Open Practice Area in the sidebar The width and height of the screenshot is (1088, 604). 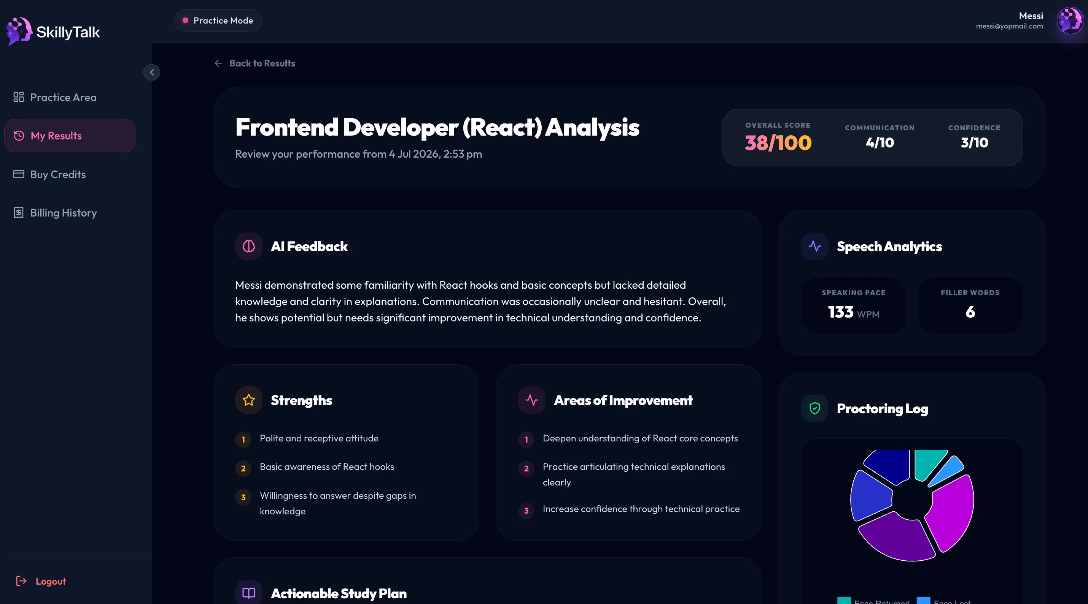point(70,97)
